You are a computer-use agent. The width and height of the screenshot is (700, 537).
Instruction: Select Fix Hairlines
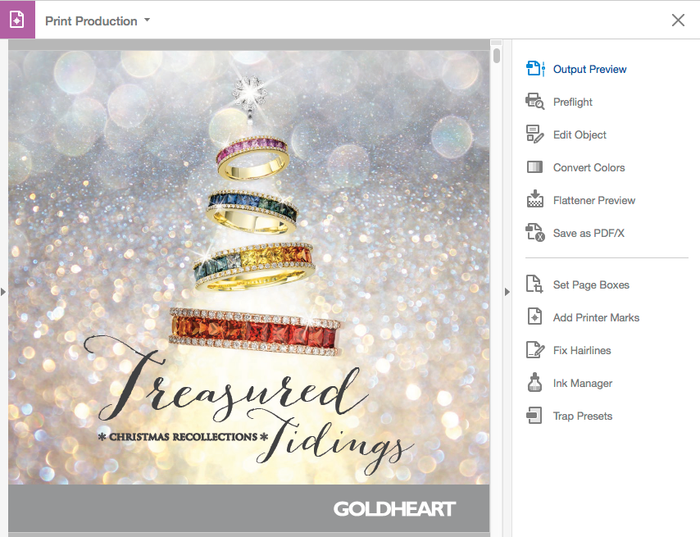tap(582, 350)
